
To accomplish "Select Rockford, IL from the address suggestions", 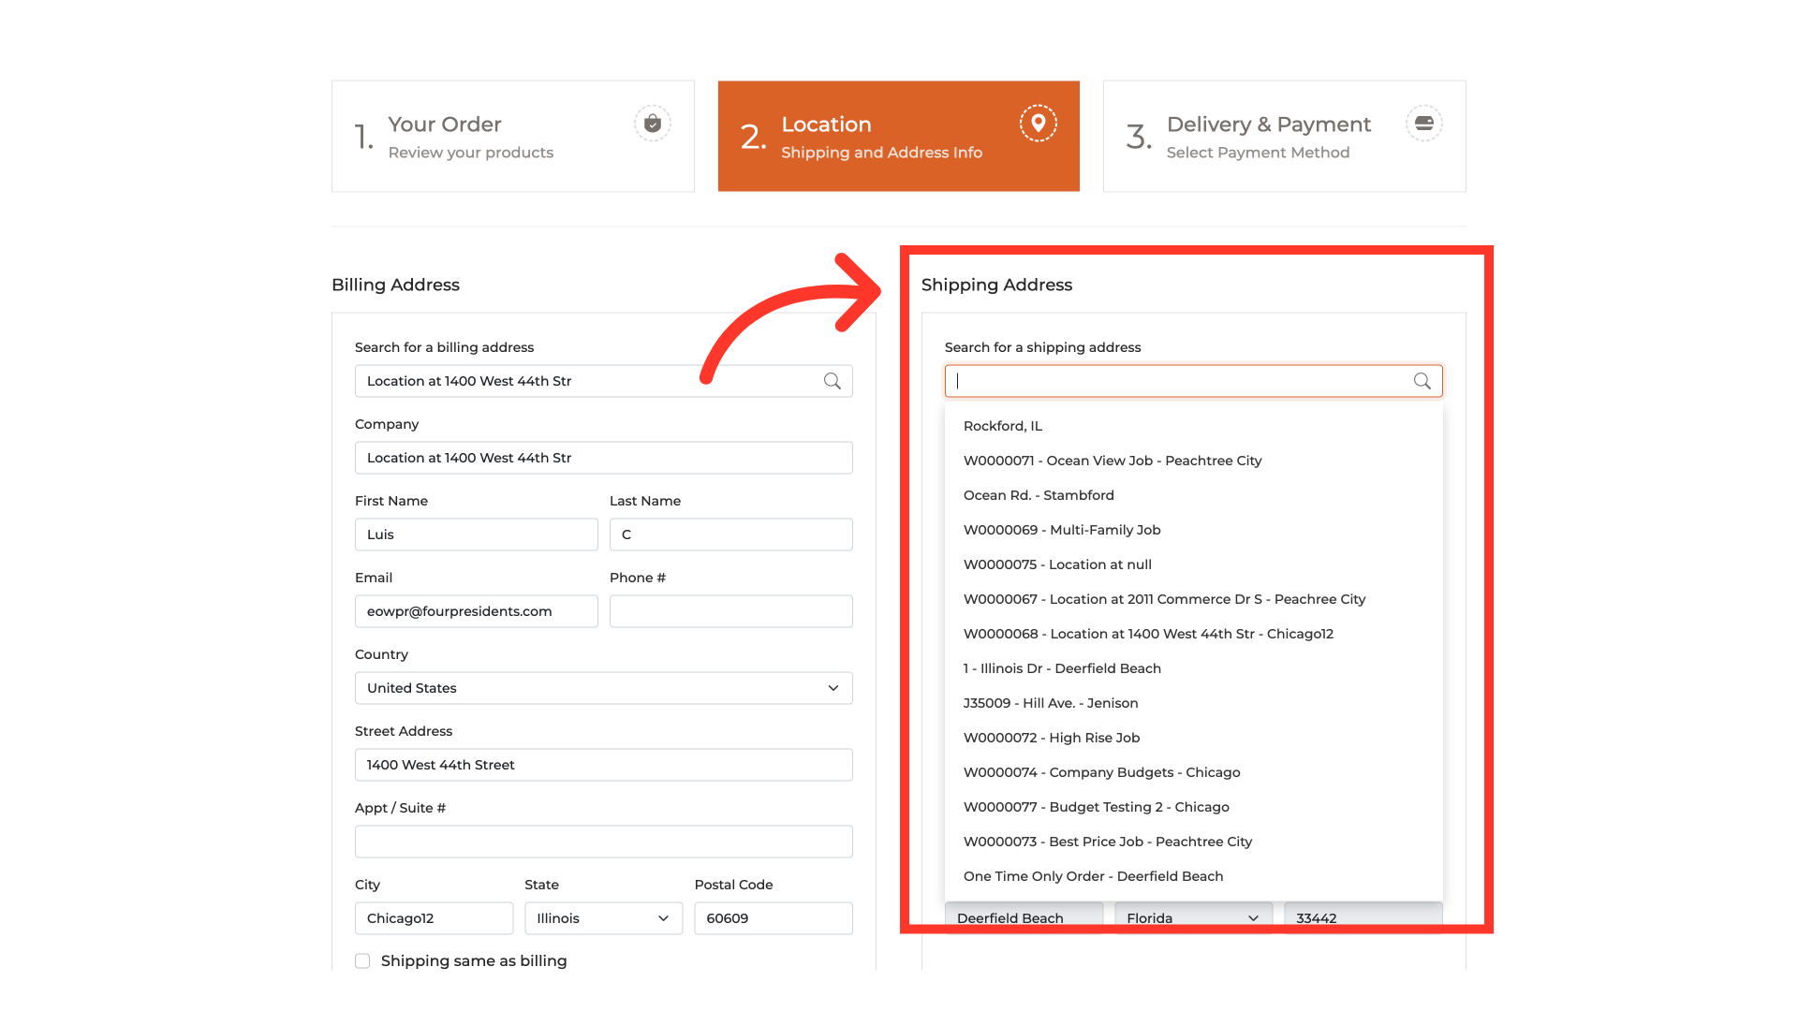I will click(1002, 426).
